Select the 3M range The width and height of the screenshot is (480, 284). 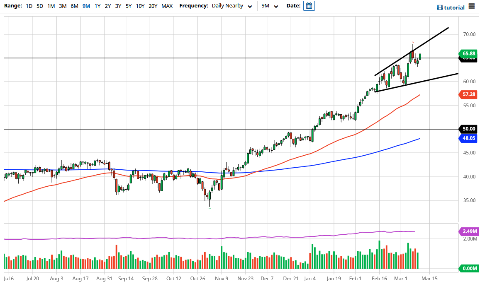click(62, 6)
